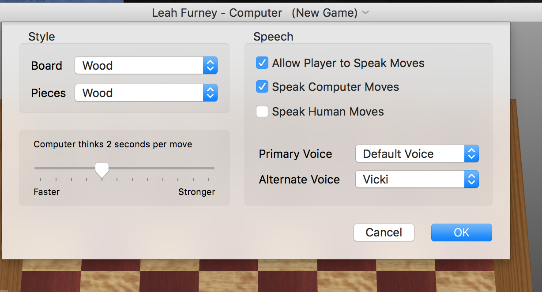Screen dimensions: 542x292
Task: Click the computer thinking time slider knob
Action: click(102, 169)
